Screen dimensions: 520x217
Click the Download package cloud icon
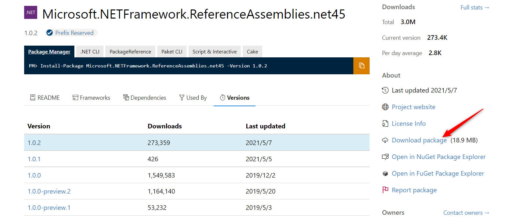pyautogui.click(x=385, y=140)
